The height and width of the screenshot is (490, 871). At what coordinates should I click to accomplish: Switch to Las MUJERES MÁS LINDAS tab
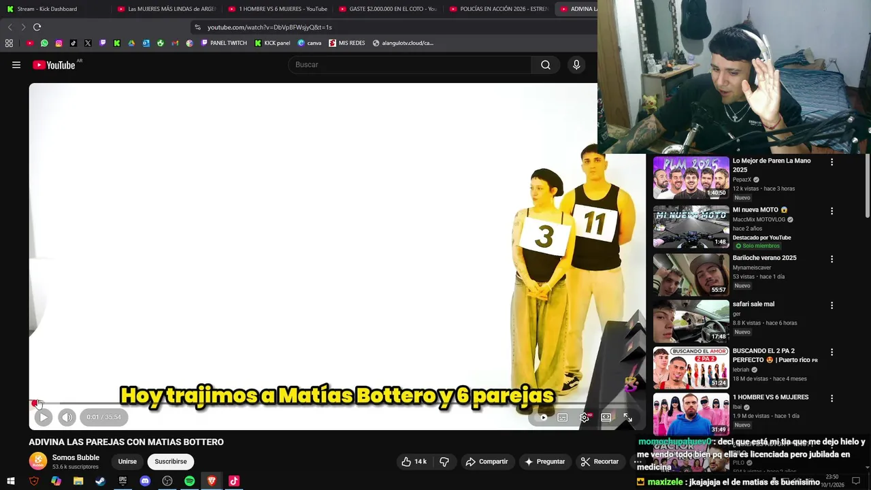[166, 9]
